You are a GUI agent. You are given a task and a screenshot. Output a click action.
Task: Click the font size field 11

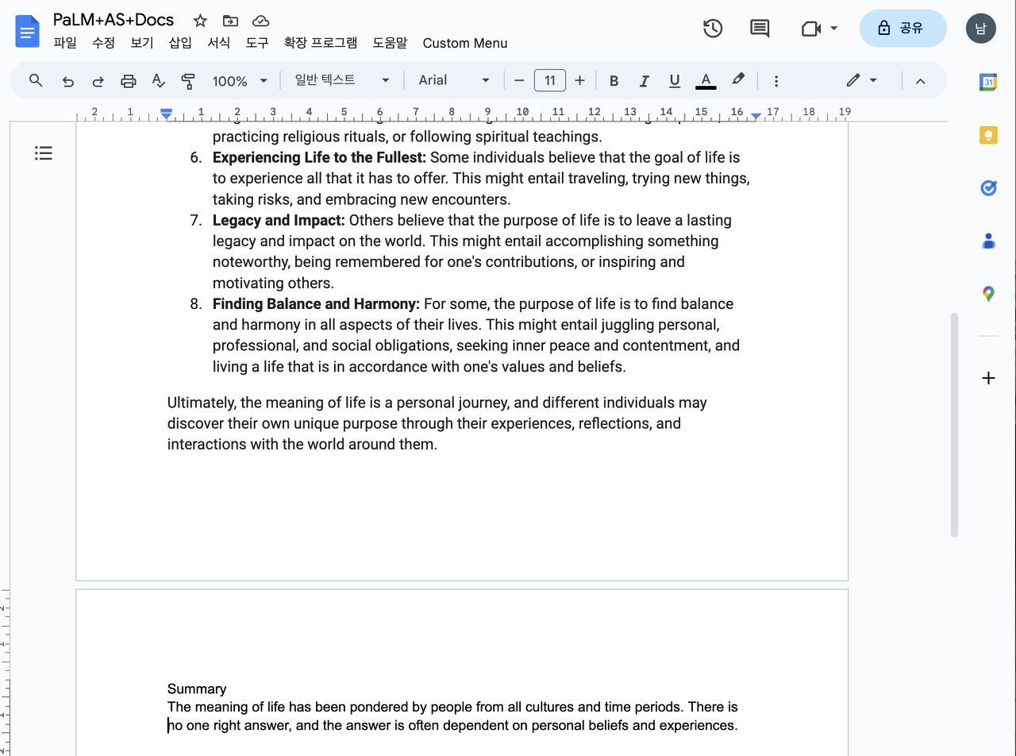(550, 80)
